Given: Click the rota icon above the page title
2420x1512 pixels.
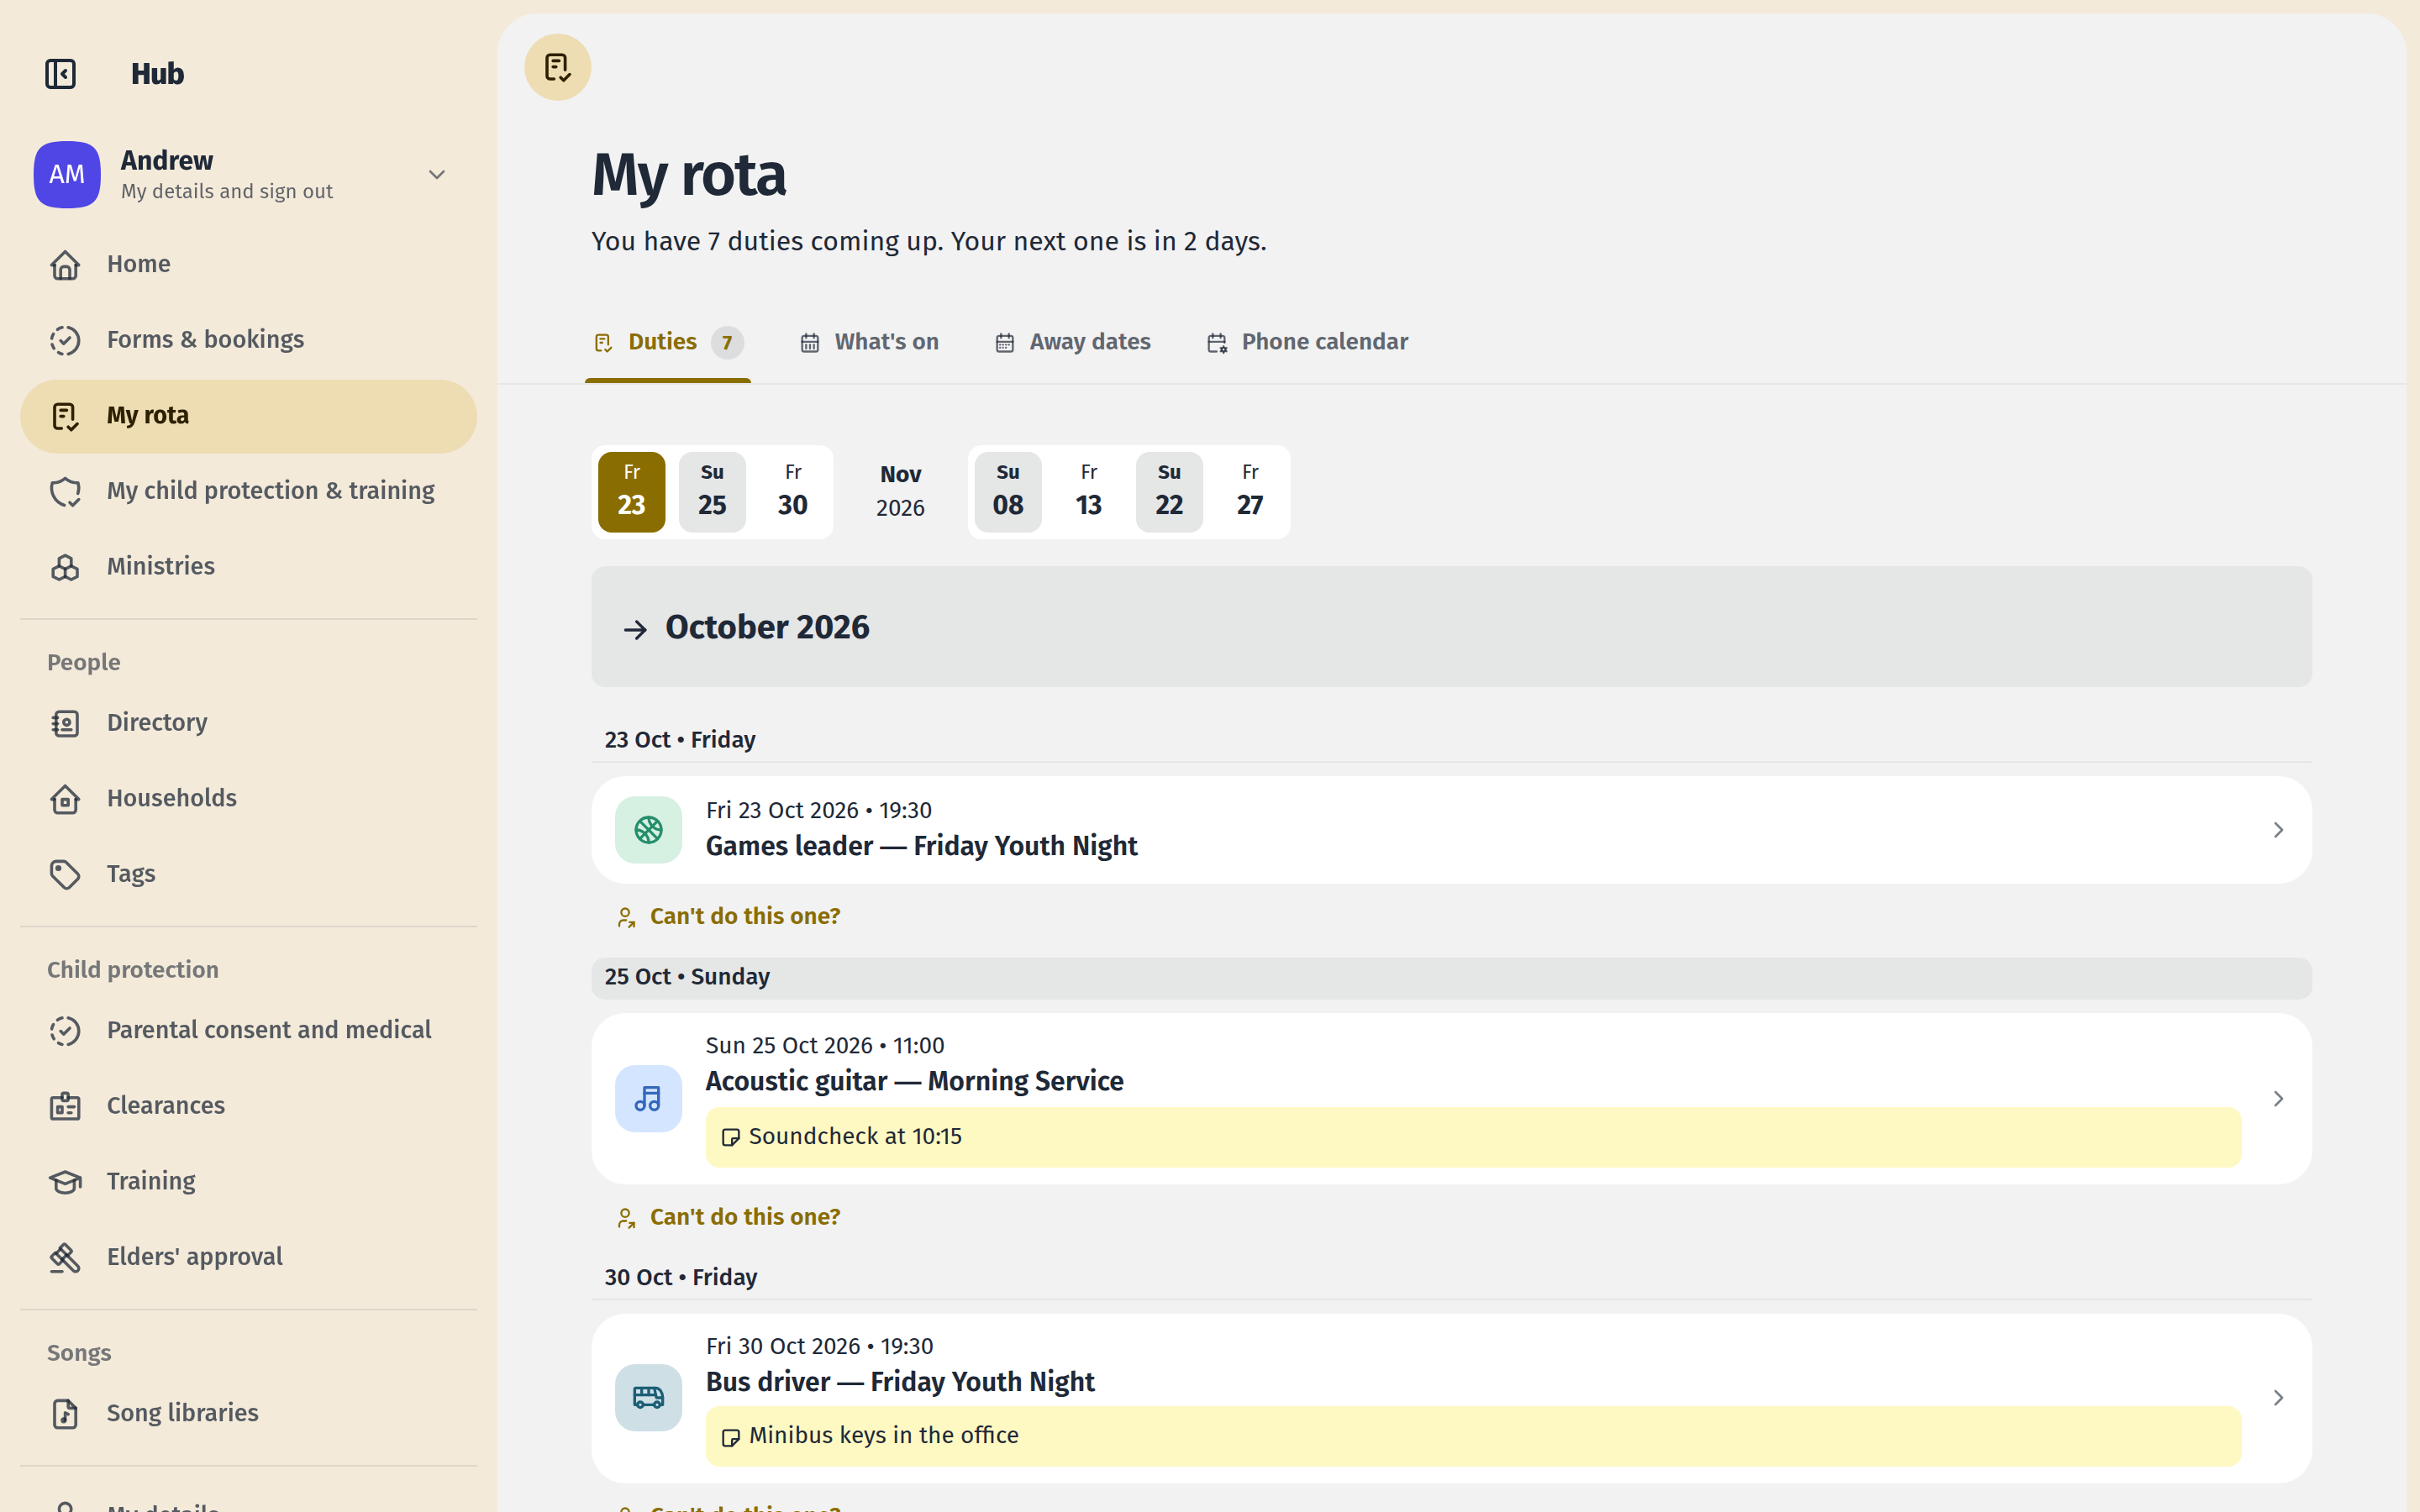Looking at the screenshot, I should (558, 67).
